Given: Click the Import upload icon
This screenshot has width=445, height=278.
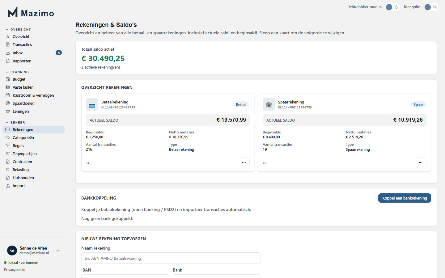Looking at the screenshot, I should click(8, 186).
